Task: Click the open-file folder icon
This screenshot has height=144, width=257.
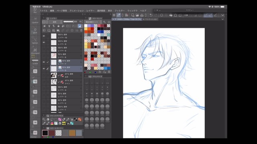Action: click(137, 15)
